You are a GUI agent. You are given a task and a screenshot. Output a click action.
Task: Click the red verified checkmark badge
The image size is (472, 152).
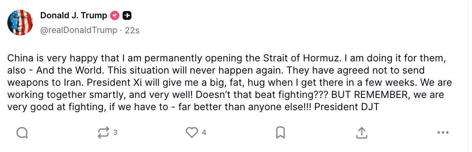[x=114, y=15]
